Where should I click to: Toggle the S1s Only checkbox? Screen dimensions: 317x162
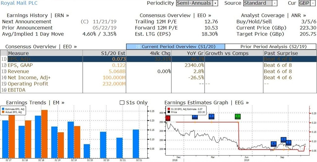(122, 103)
